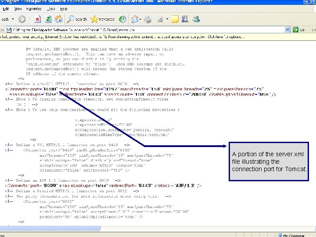Click the proxyPort="80" line
This screenshot has width=316, height=237.
click(x=91, y=217)
